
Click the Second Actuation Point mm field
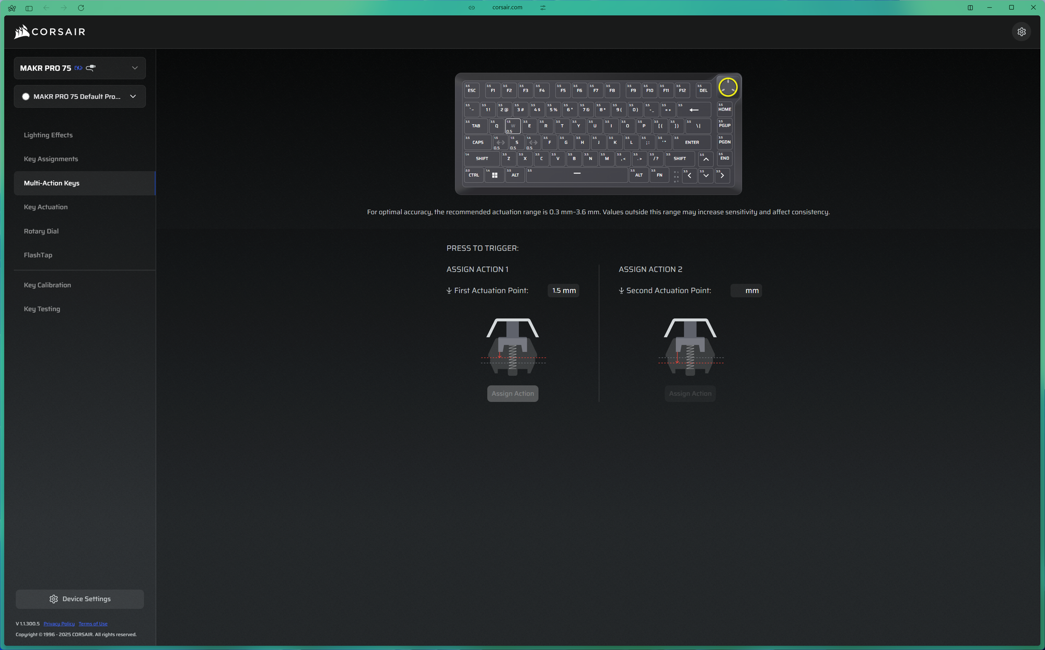746,291
